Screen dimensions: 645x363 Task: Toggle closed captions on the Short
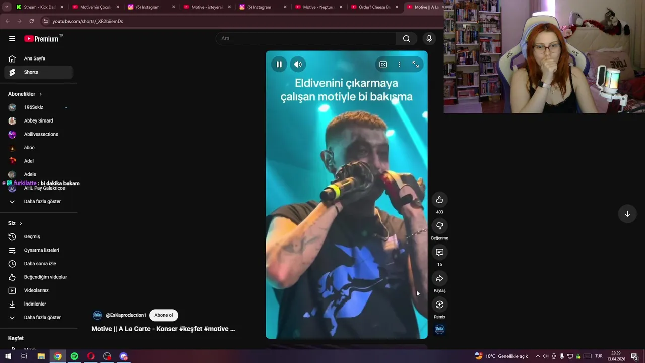pos(383,64)
